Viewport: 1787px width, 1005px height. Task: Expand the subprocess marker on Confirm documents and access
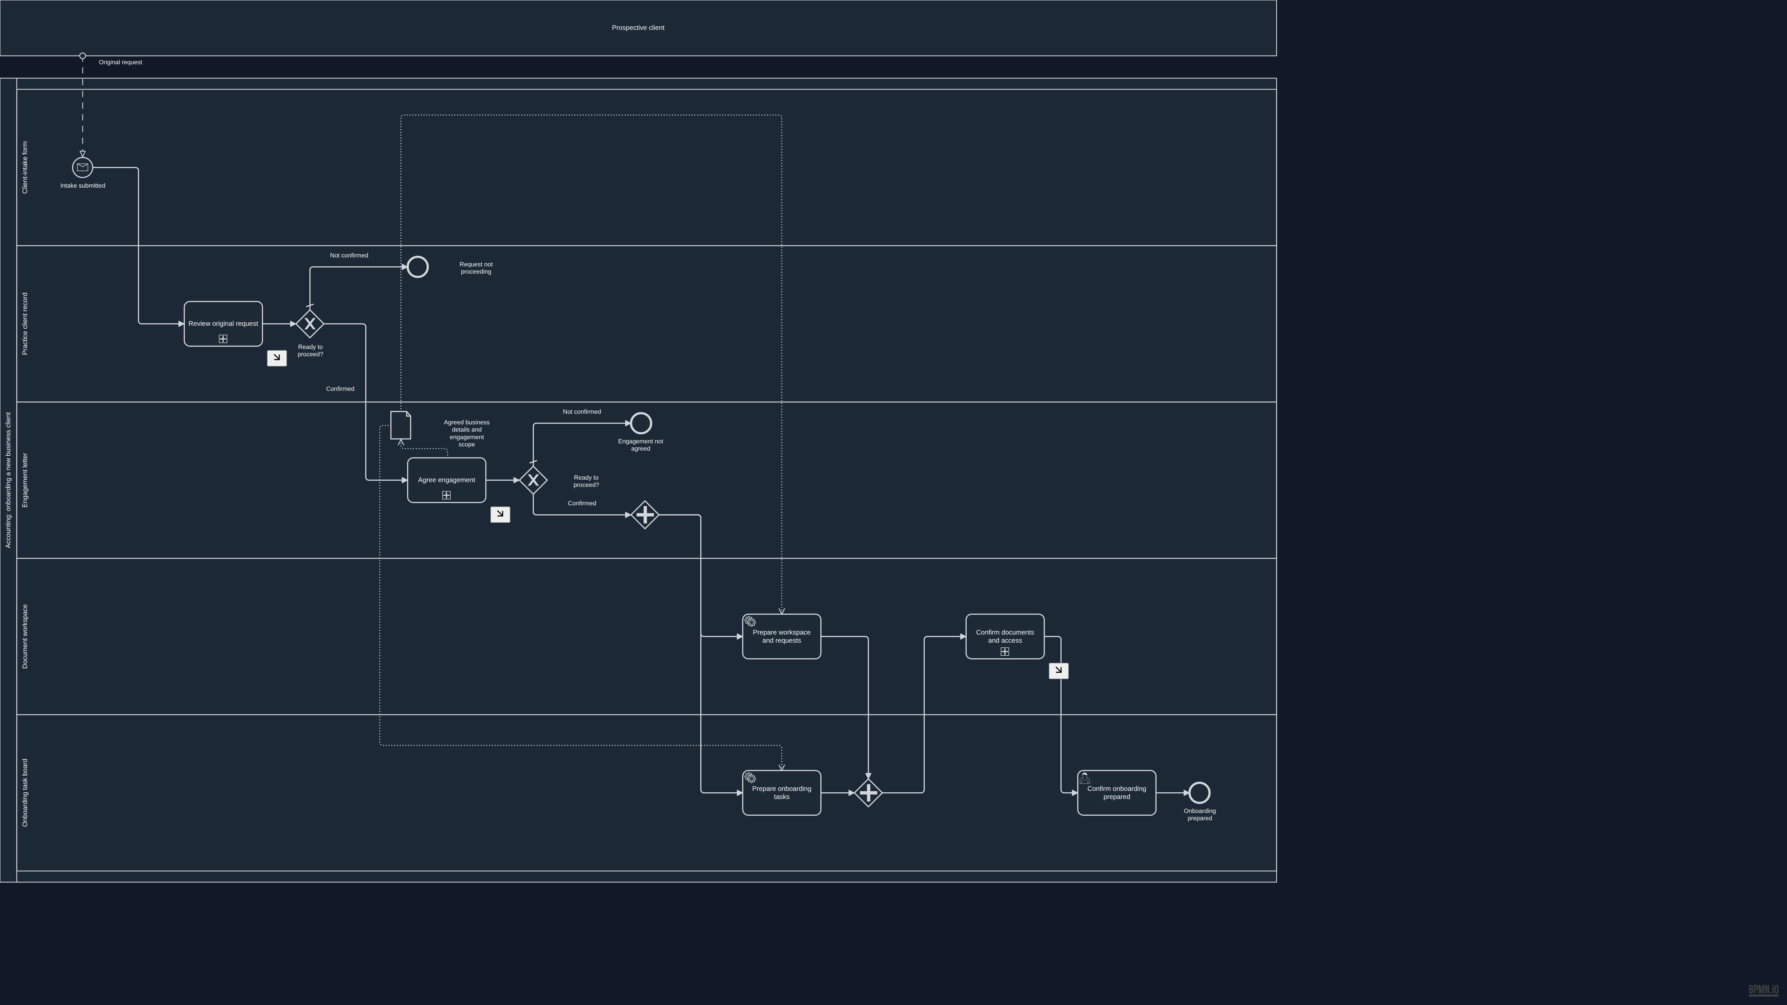coord(1005,651)
